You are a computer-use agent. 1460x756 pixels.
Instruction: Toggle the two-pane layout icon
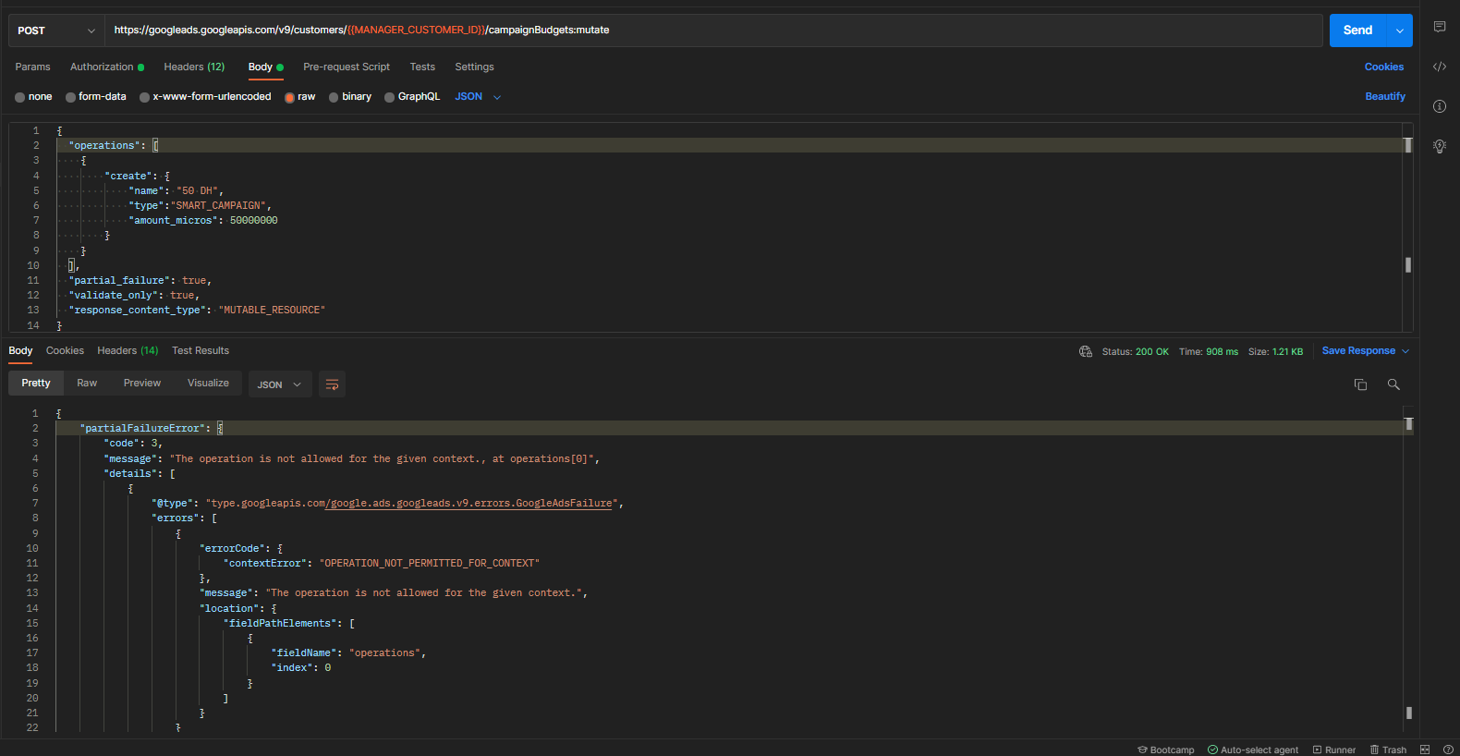coord(1425,750)
